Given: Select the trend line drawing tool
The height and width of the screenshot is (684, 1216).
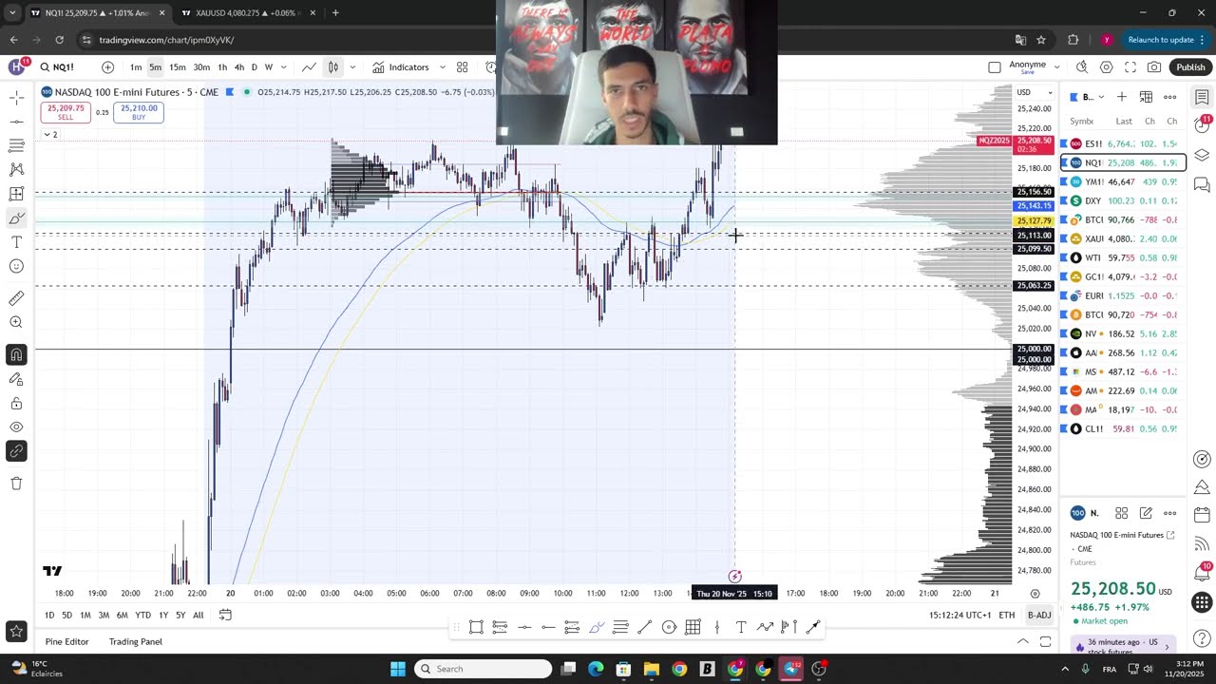Looking at the screenshot, I should (x=16, y=122).
